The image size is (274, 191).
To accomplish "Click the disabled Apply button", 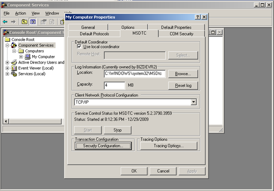I will coord(192,171).
